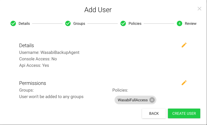Click the Groups step checkmark icon
The width and height of the screenshot is (207, 125).
pos(68,23)
